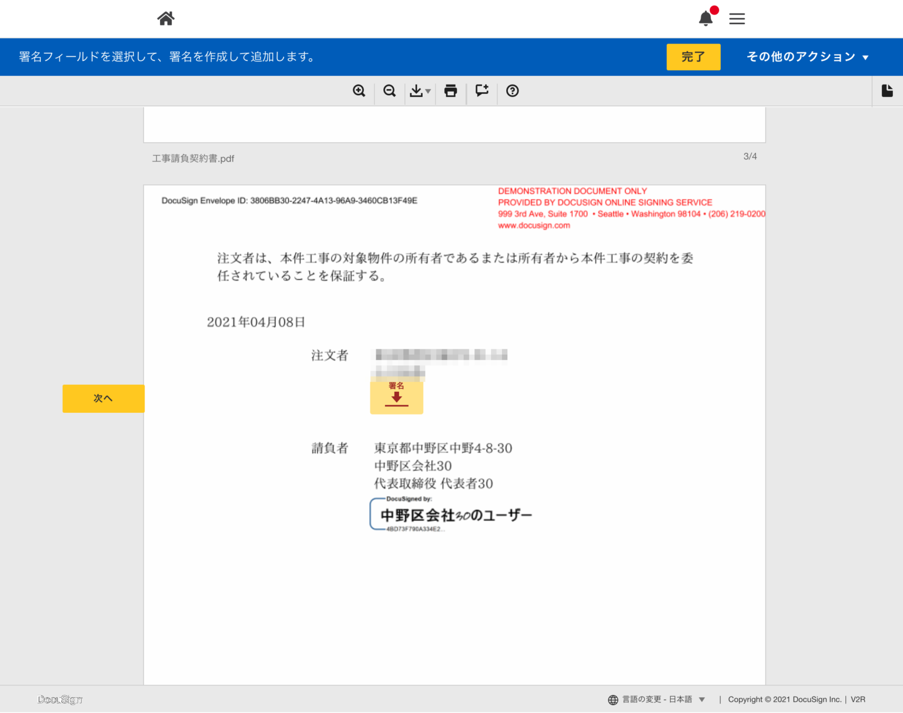This screenshot has height=713, width=903.
Task: Select the zoom out magnifier tool
Action: [389, 91]
